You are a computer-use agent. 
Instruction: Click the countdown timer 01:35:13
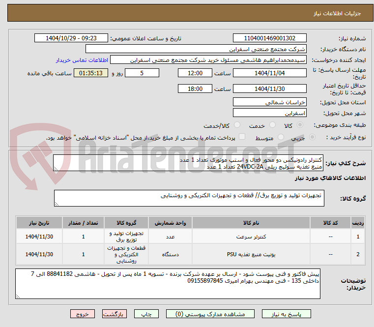pos(91,73)
